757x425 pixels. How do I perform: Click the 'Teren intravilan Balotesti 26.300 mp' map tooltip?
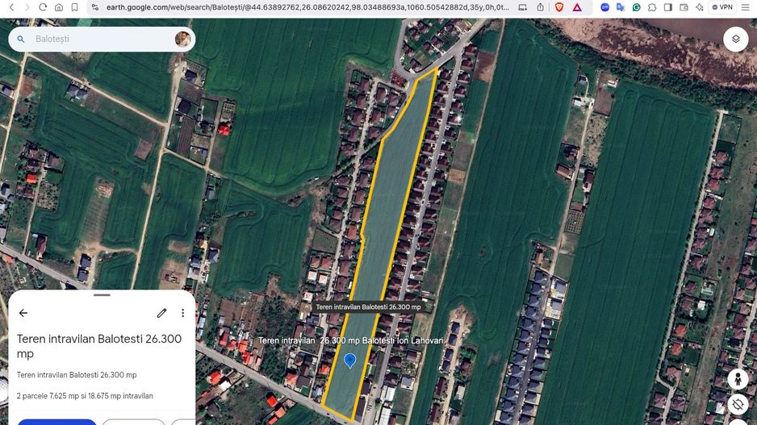tap(368, 306)
